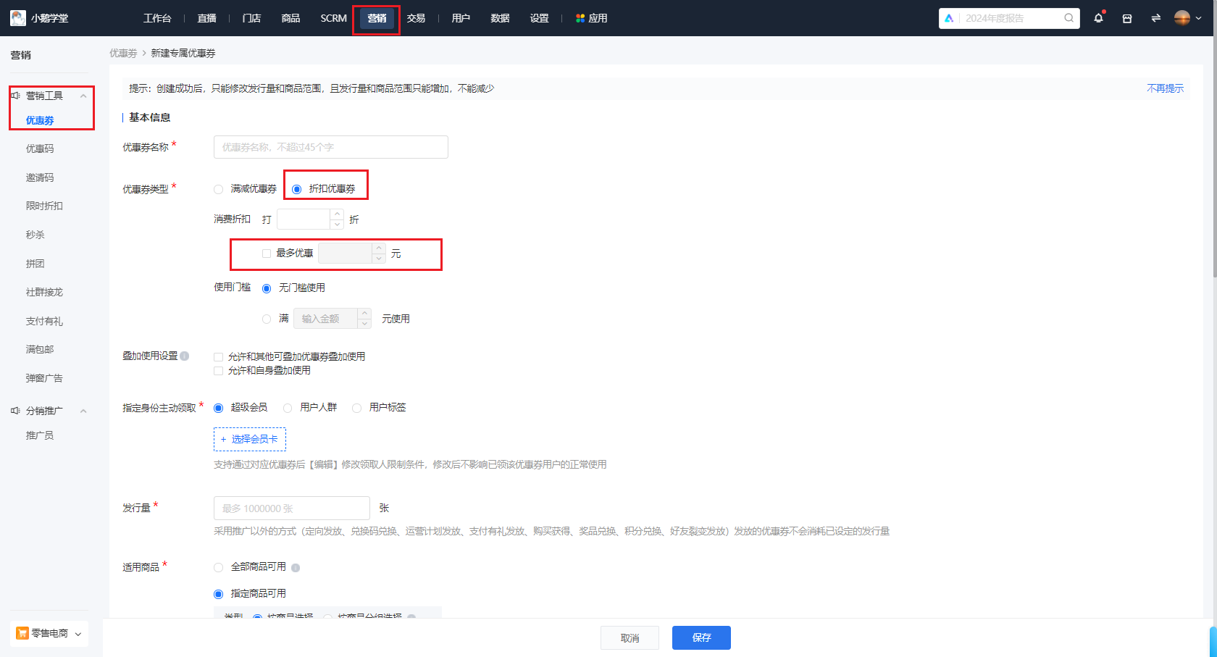Screen dimensions: 1217x657
Task: Open the notification bell icon
Action: pyautogui.click(x=1098, y=18)
